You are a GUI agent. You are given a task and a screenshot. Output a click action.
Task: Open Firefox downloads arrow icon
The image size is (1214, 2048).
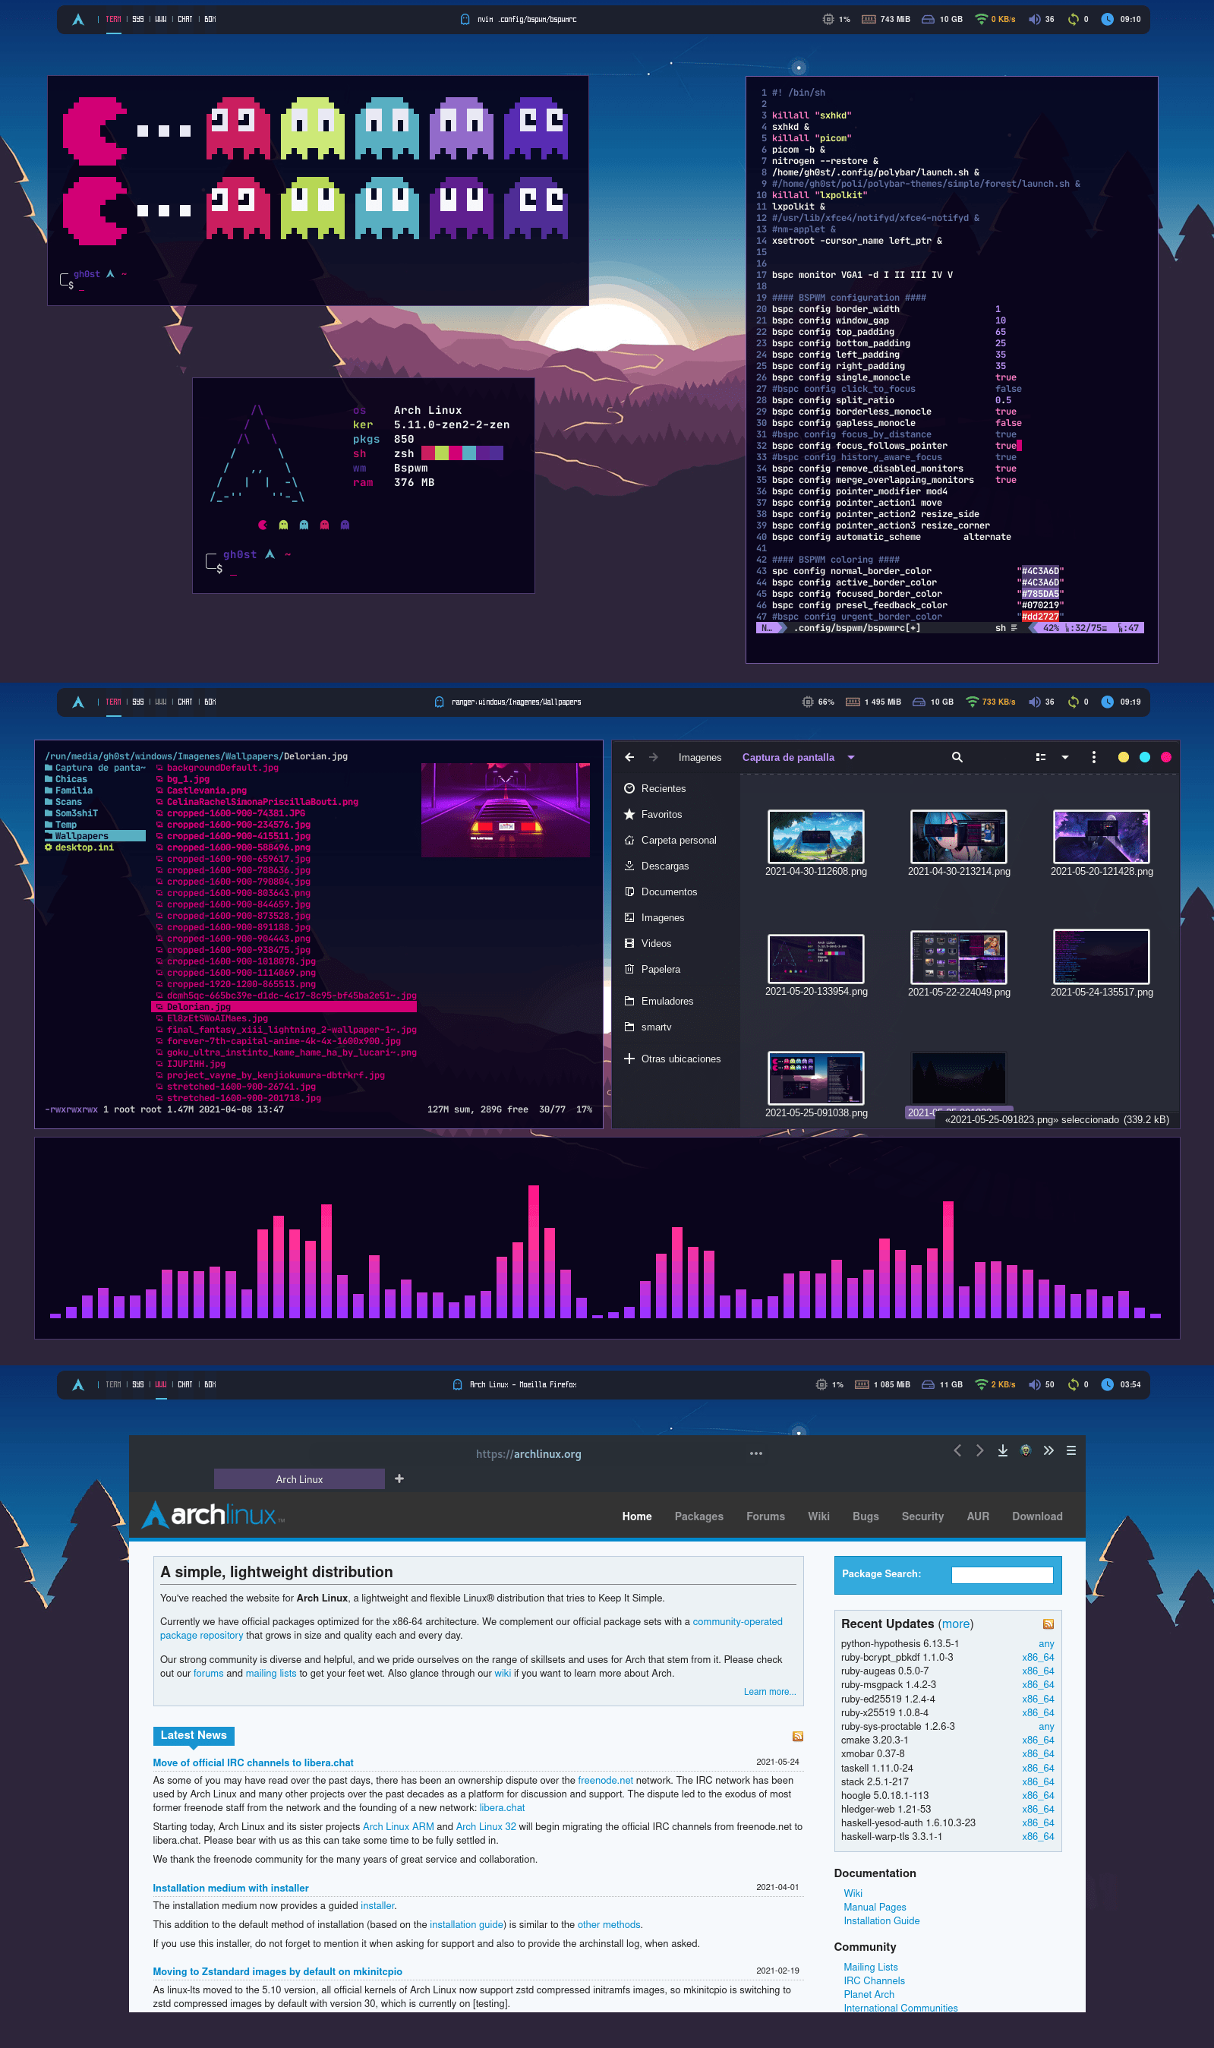point(1002,1450)
